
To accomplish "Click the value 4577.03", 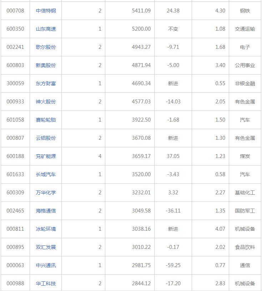I will pos(141,102).
